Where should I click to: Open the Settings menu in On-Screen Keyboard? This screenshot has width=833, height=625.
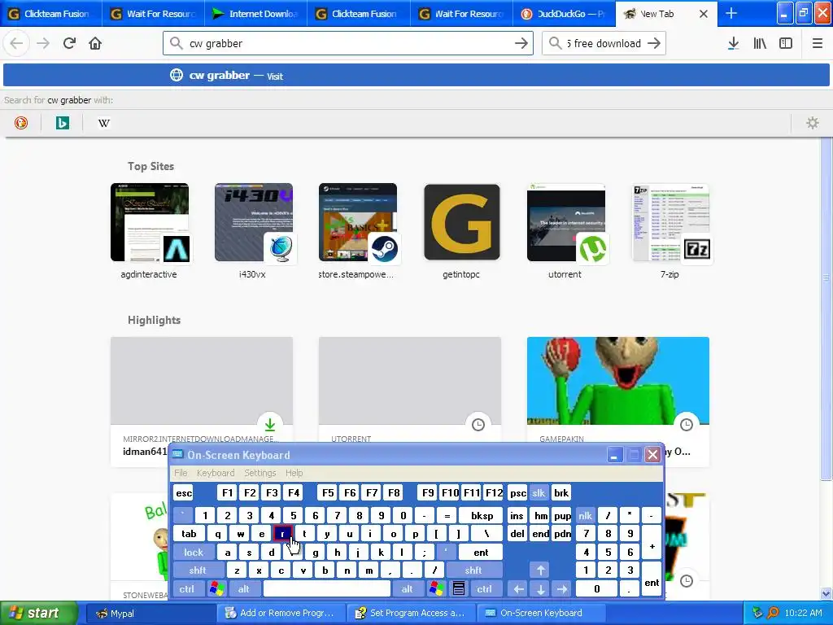coord(259,473)
